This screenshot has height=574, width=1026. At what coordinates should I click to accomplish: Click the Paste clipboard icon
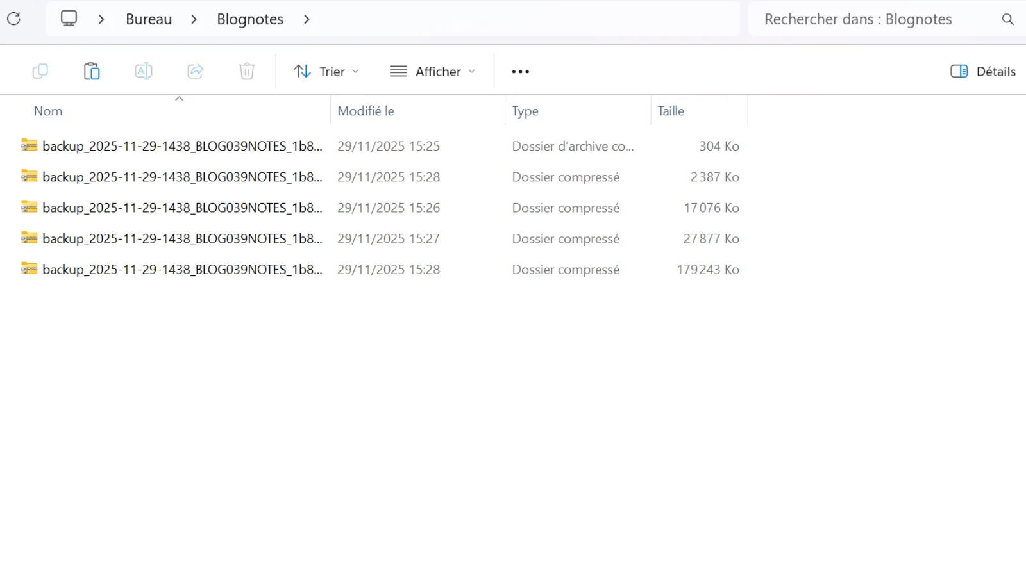pos(92,71)
